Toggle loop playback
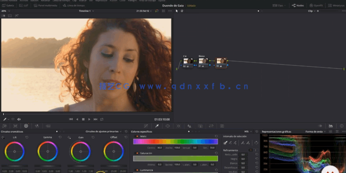346x173 pixels. click(102, 119)
